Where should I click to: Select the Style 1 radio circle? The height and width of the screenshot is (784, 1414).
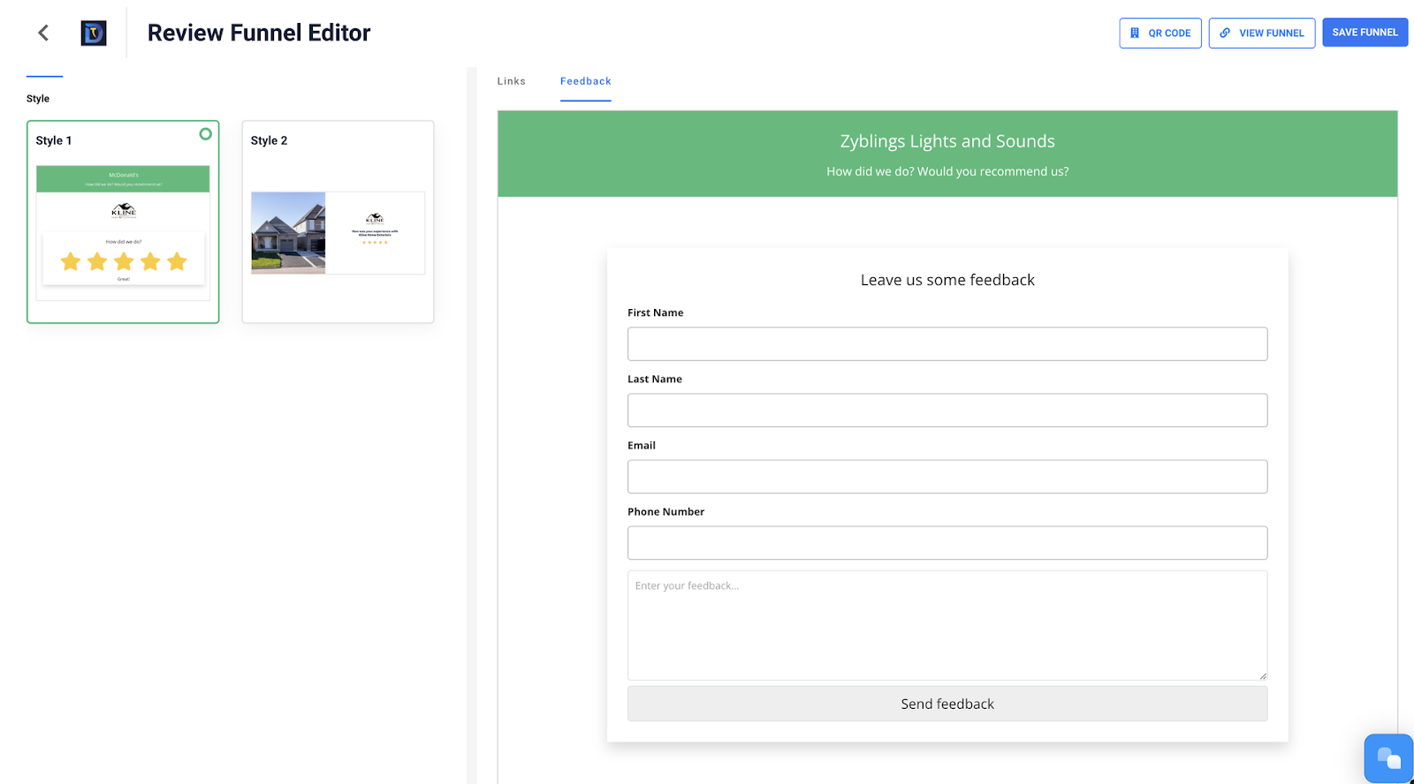pyautogui.click(x=206, y=134)
